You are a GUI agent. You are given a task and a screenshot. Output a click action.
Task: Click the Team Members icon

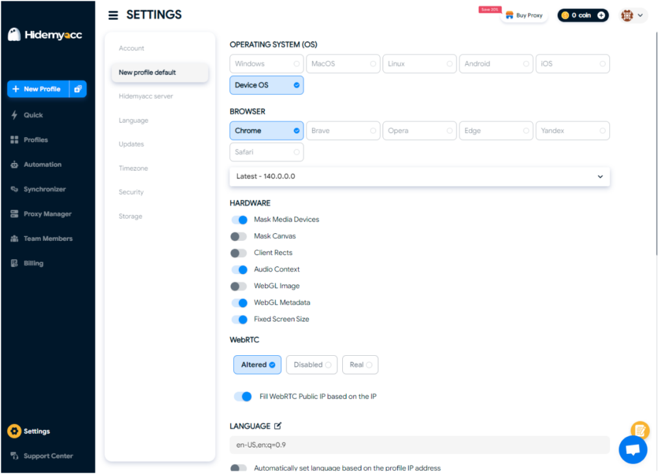coord(14,238)
